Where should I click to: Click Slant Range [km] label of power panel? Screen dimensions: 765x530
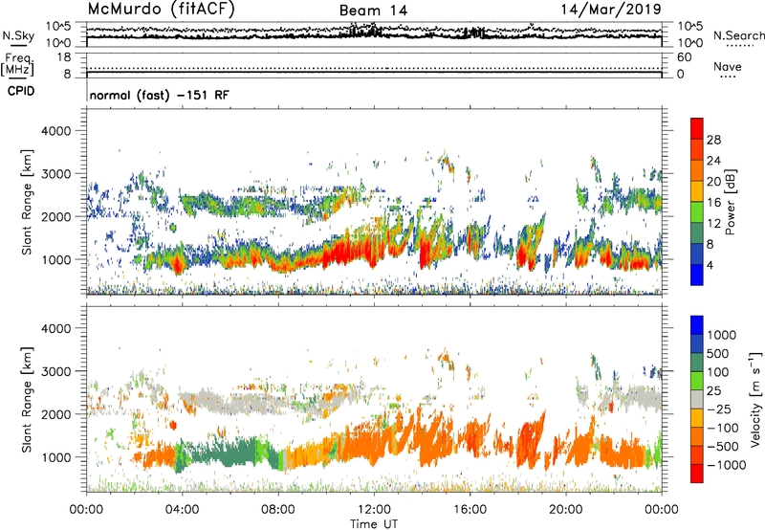click(27, 202)
